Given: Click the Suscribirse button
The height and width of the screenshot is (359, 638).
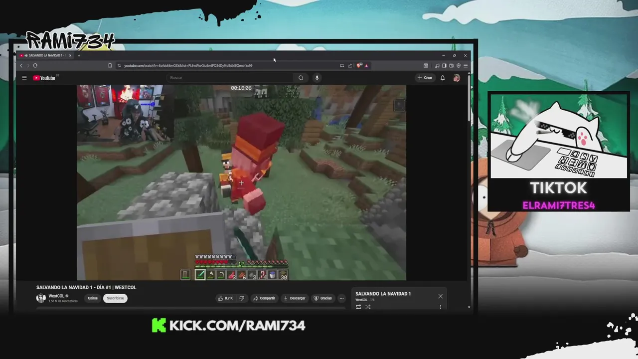Looking at the screenshot, I should coord(115,298).
